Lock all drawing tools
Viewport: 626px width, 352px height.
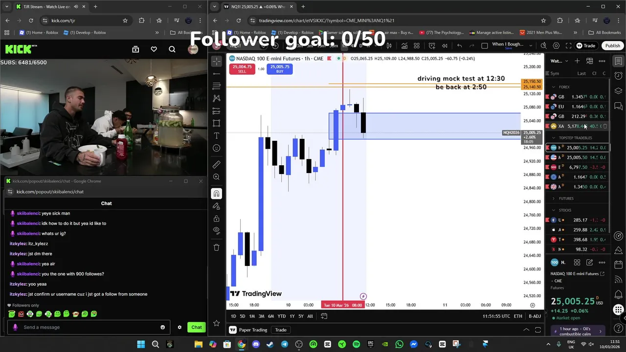(217, 219)
